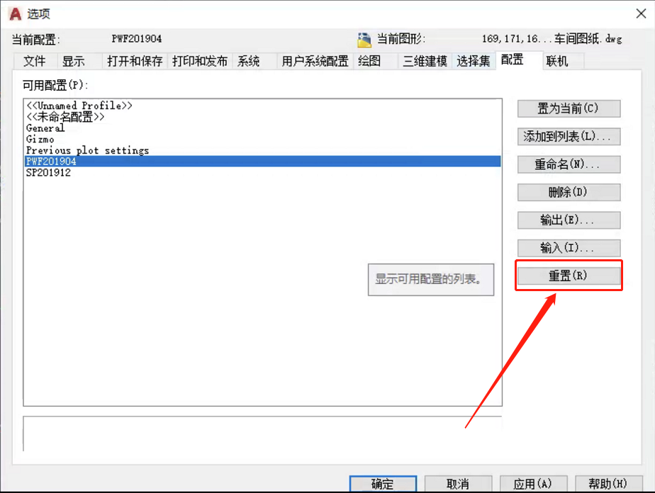Click the 重命名(N)... button

click(x=569, y=164)
